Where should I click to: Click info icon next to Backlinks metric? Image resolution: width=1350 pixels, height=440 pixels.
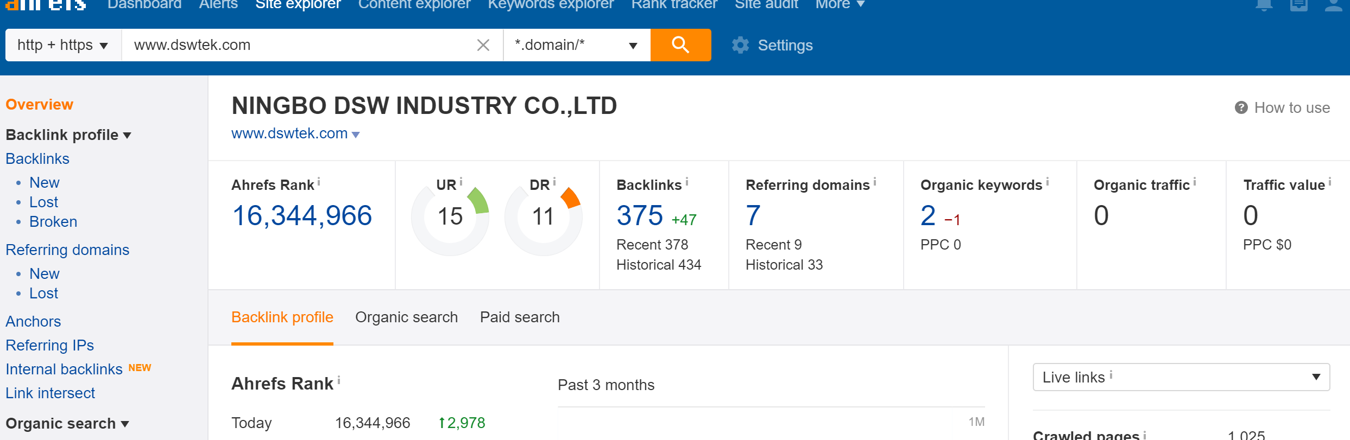pos(687,182)
